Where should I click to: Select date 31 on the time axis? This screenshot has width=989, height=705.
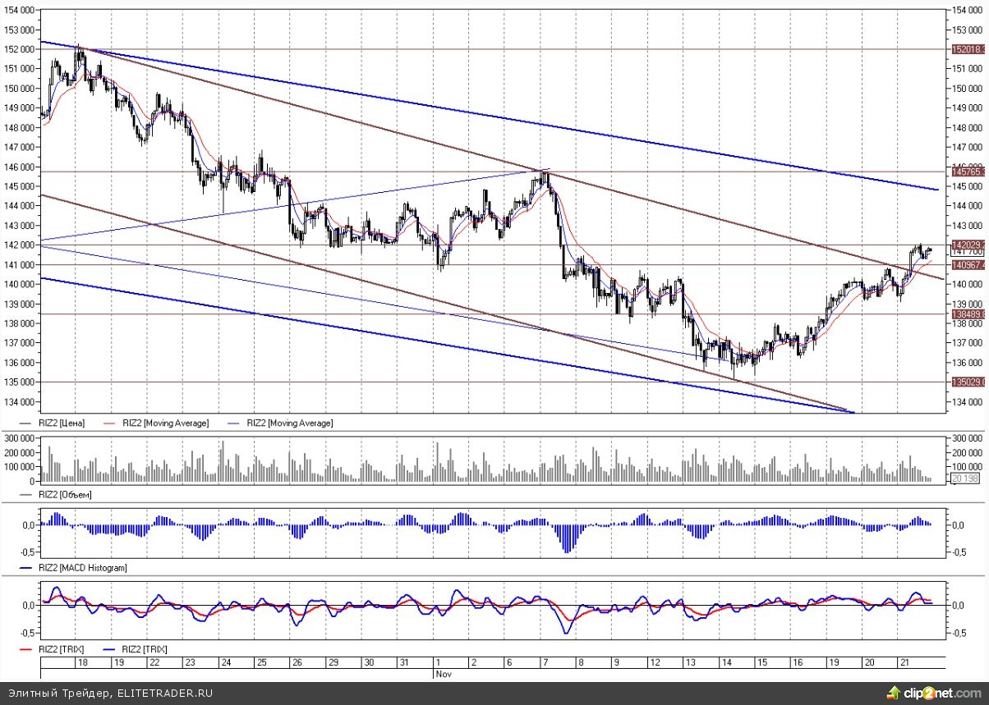pyautogui.click(x=402, y=662)
